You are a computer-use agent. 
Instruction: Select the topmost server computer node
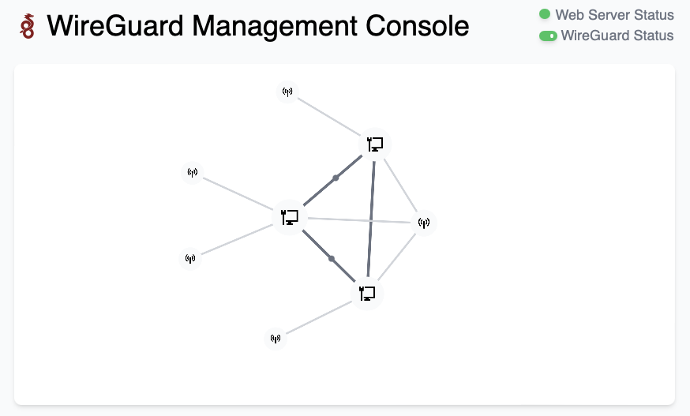pos(375,144)
